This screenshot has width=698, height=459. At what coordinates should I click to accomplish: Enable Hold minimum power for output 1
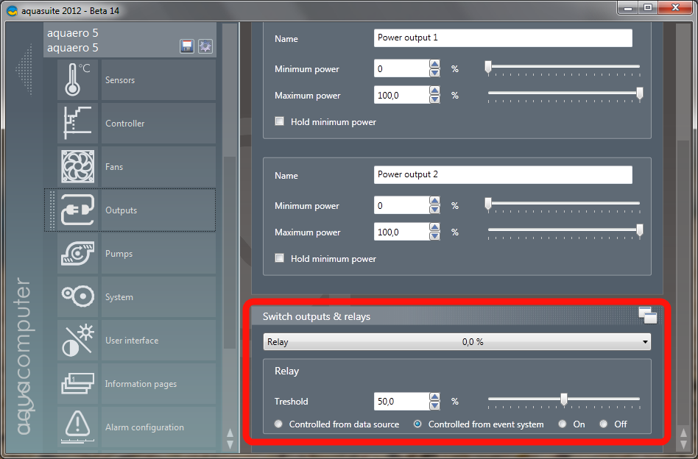tap(280, 121)
